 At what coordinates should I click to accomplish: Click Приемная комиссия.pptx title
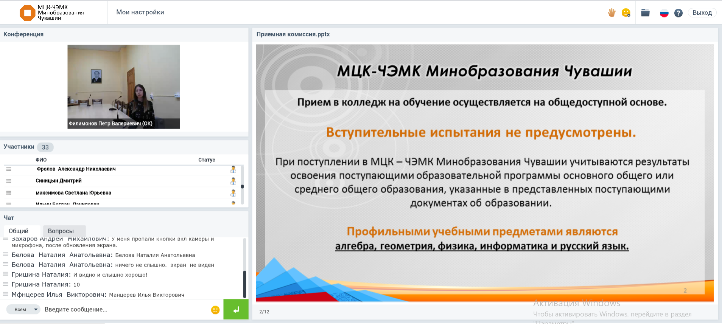[x=293, y=34]
